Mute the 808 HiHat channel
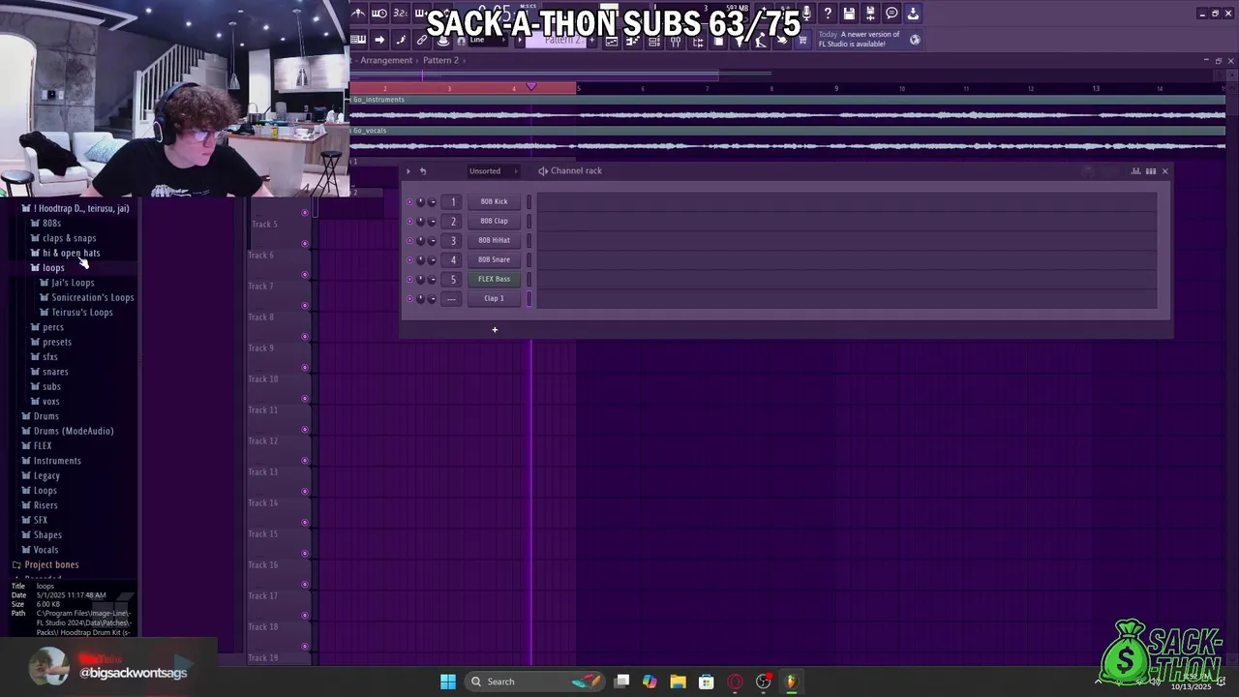Image resolution: width=1239 pixels, height=697 pixels. [409, 241]
